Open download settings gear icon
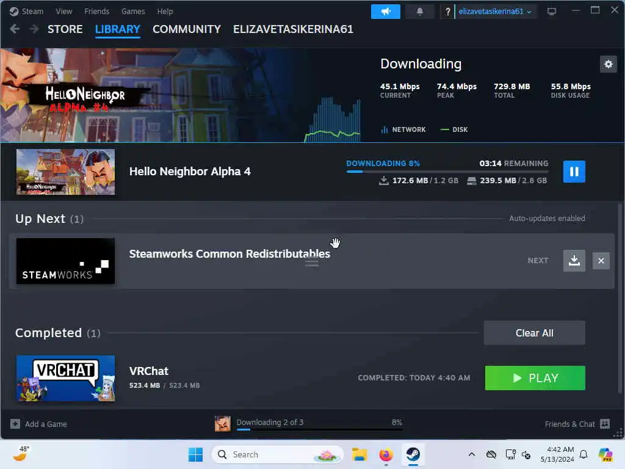Screen dimensions: 625x469 coord(609,64)
